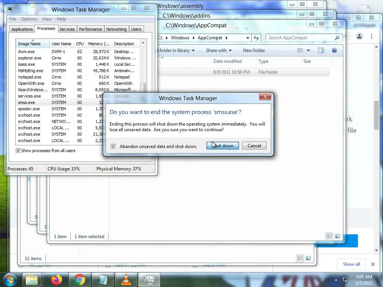Open the network status tray icon
This screenshot has width=383, height=287.
pyautogui.click(x=345, y=280)
